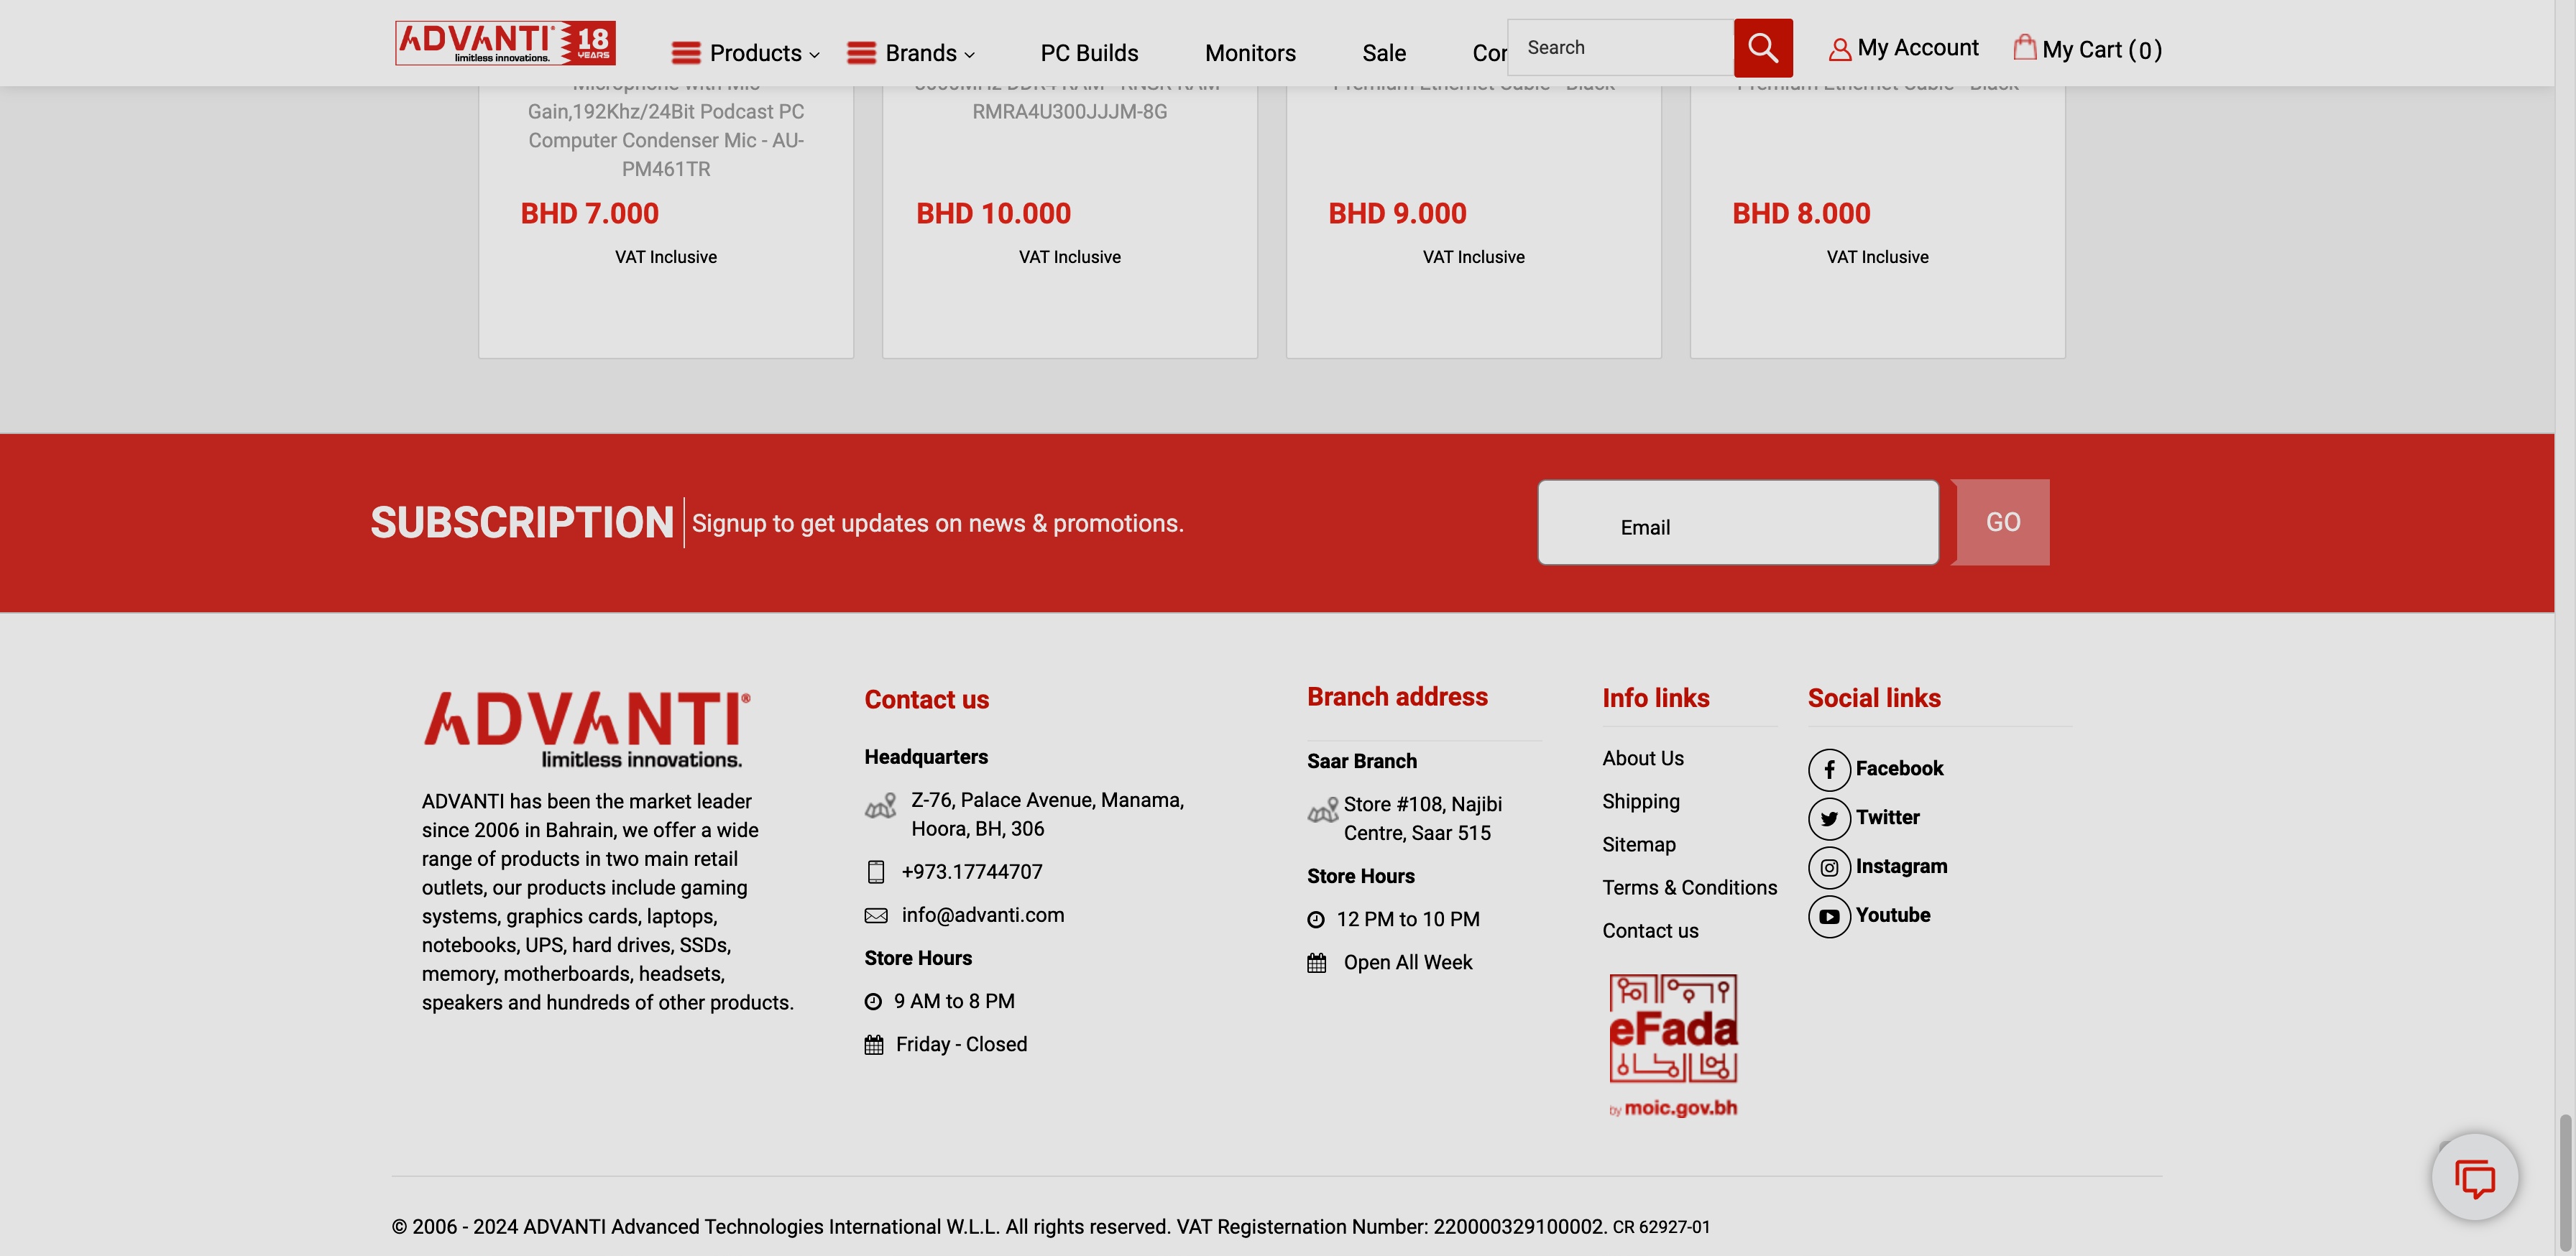This screenshot has height=1256, width=2576.
Task: Click the ADVANTI 18 years header logo
Action: tap(505, 43)
